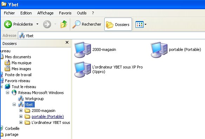Click the portable (Portable) folder icon in tree

point(27,117)
